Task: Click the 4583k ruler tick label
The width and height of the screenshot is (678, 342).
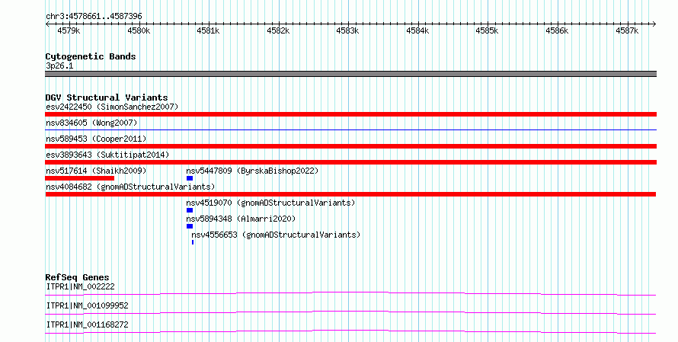Action: click(347, 31)
